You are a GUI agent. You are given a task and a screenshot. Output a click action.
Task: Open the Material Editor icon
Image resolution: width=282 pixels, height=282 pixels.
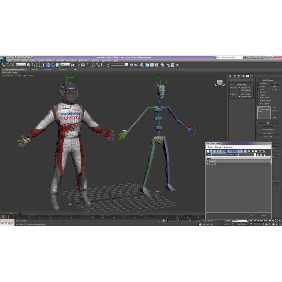pos(162,65)
